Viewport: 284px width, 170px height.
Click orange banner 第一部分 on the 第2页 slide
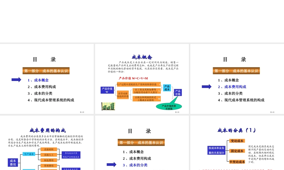click(x=46, y=71)
